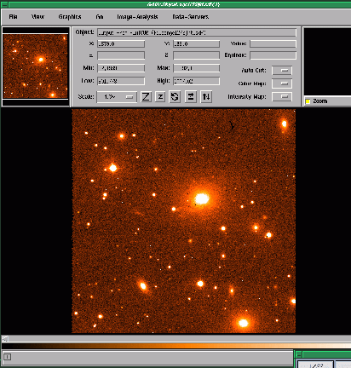Click the bright galaxy in the main image
Viewport: 351px width, 368px height.
pyautogui.click(x=202, y=198)
